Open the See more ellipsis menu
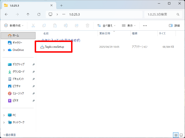The height and width of the screenshot is (138, 185). tap(145, 25)
